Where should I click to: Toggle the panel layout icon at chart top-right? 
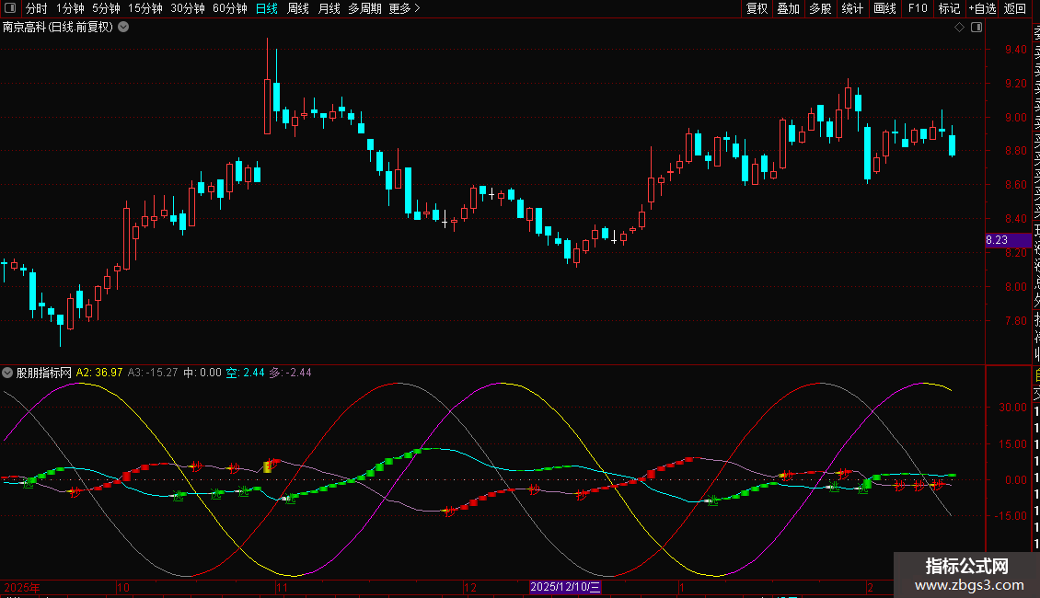pyautogui.click(x=976, y=28)
